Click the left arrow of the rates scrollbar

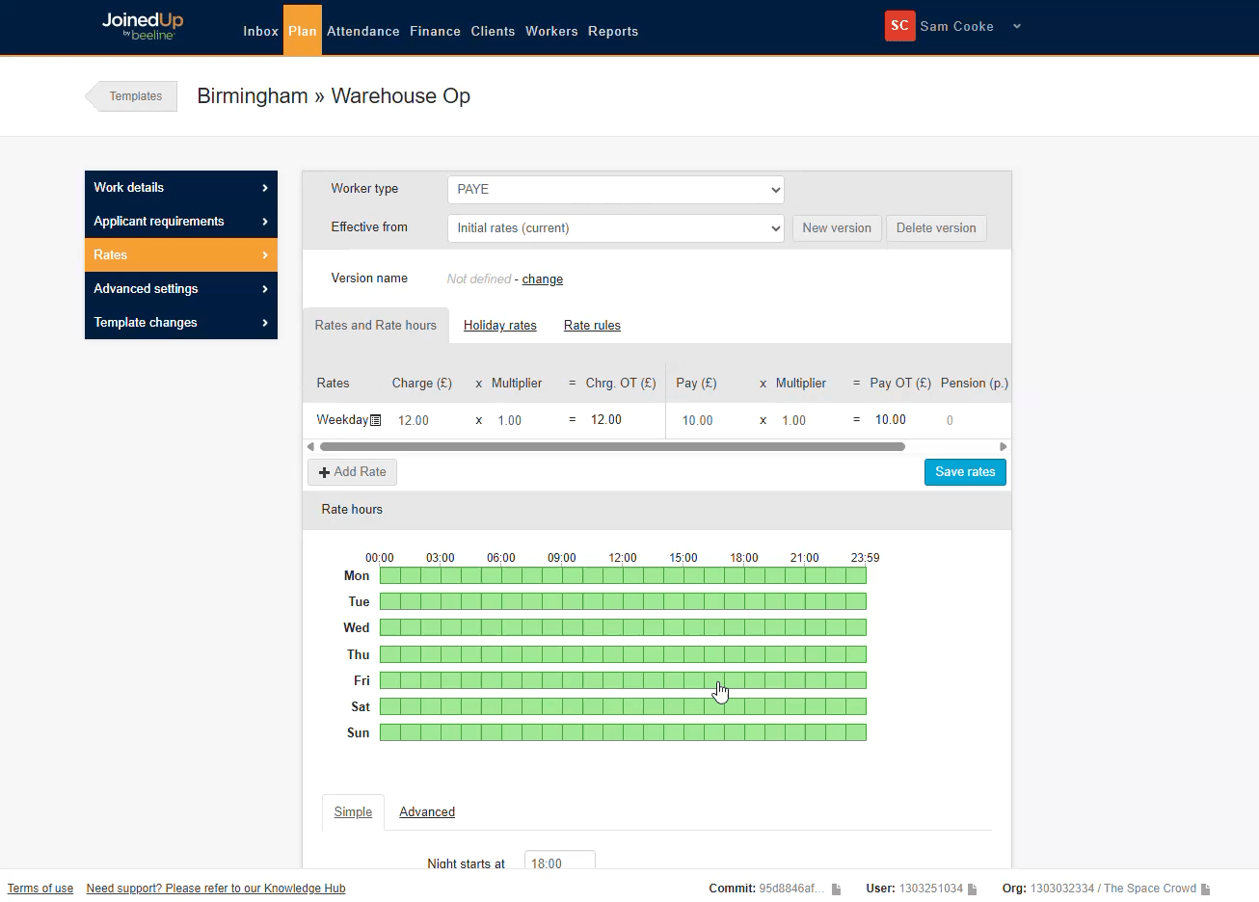[310, 446]
